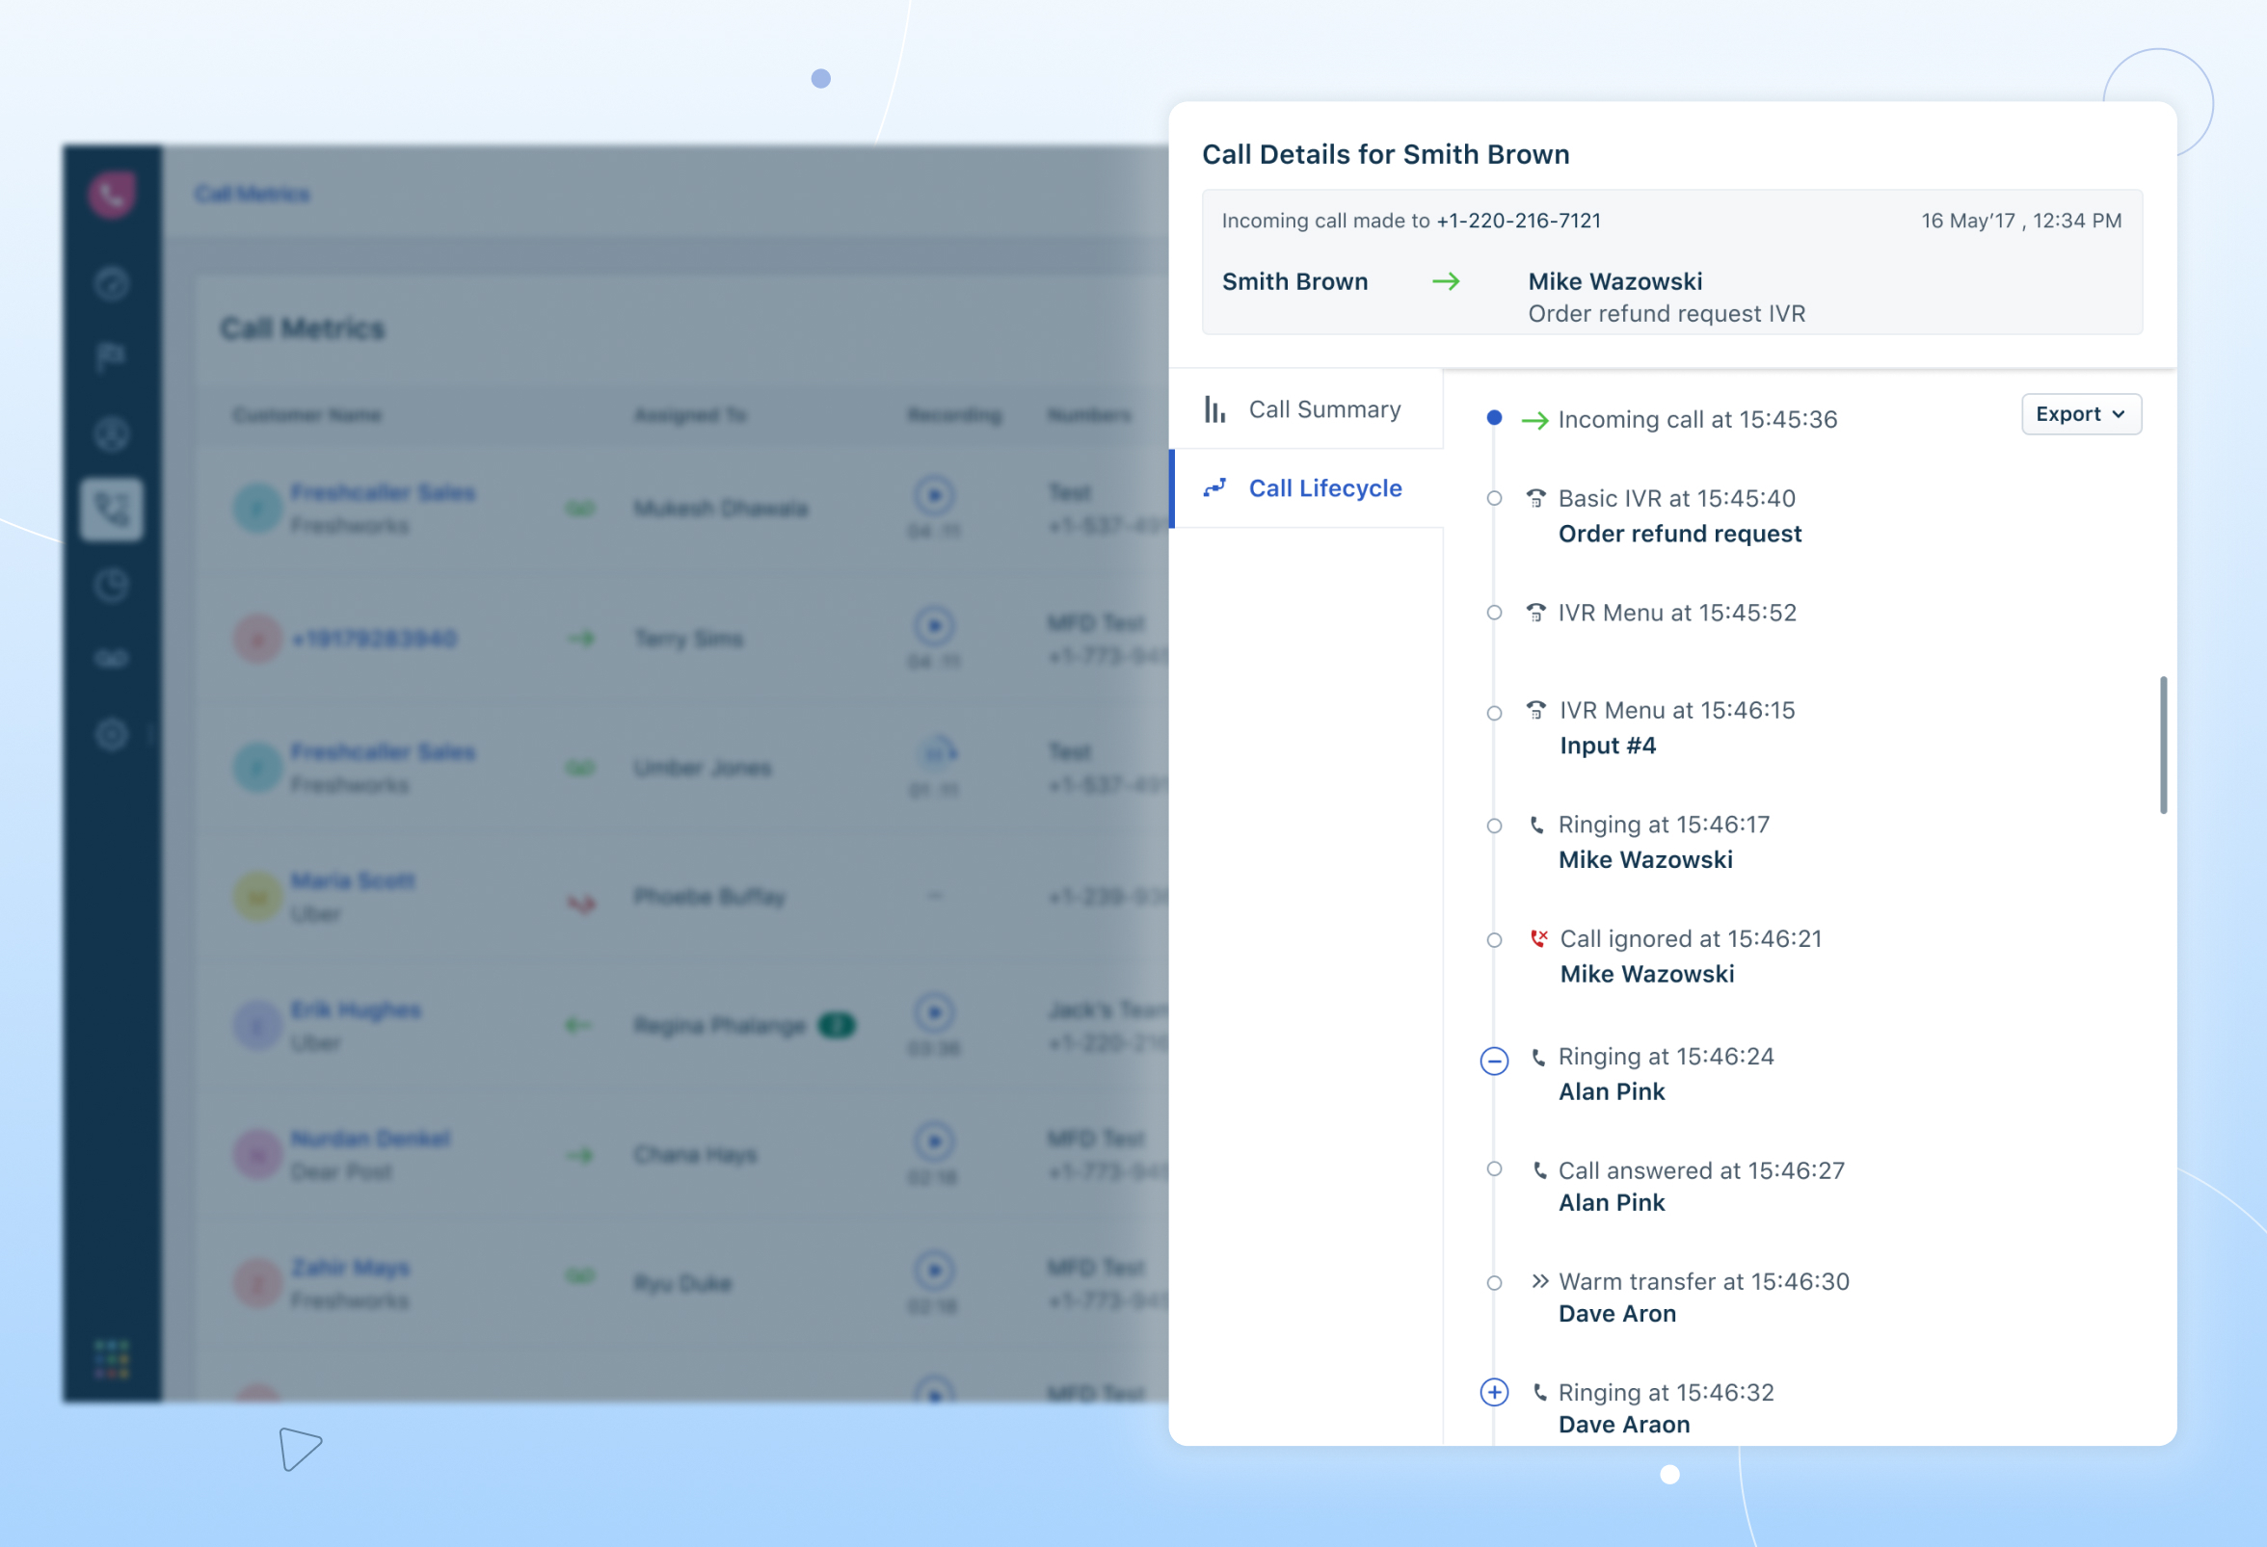Click the Warm transfer double-chevron icon
Screen dimensions: 2267x1547
point(1539,1281)
